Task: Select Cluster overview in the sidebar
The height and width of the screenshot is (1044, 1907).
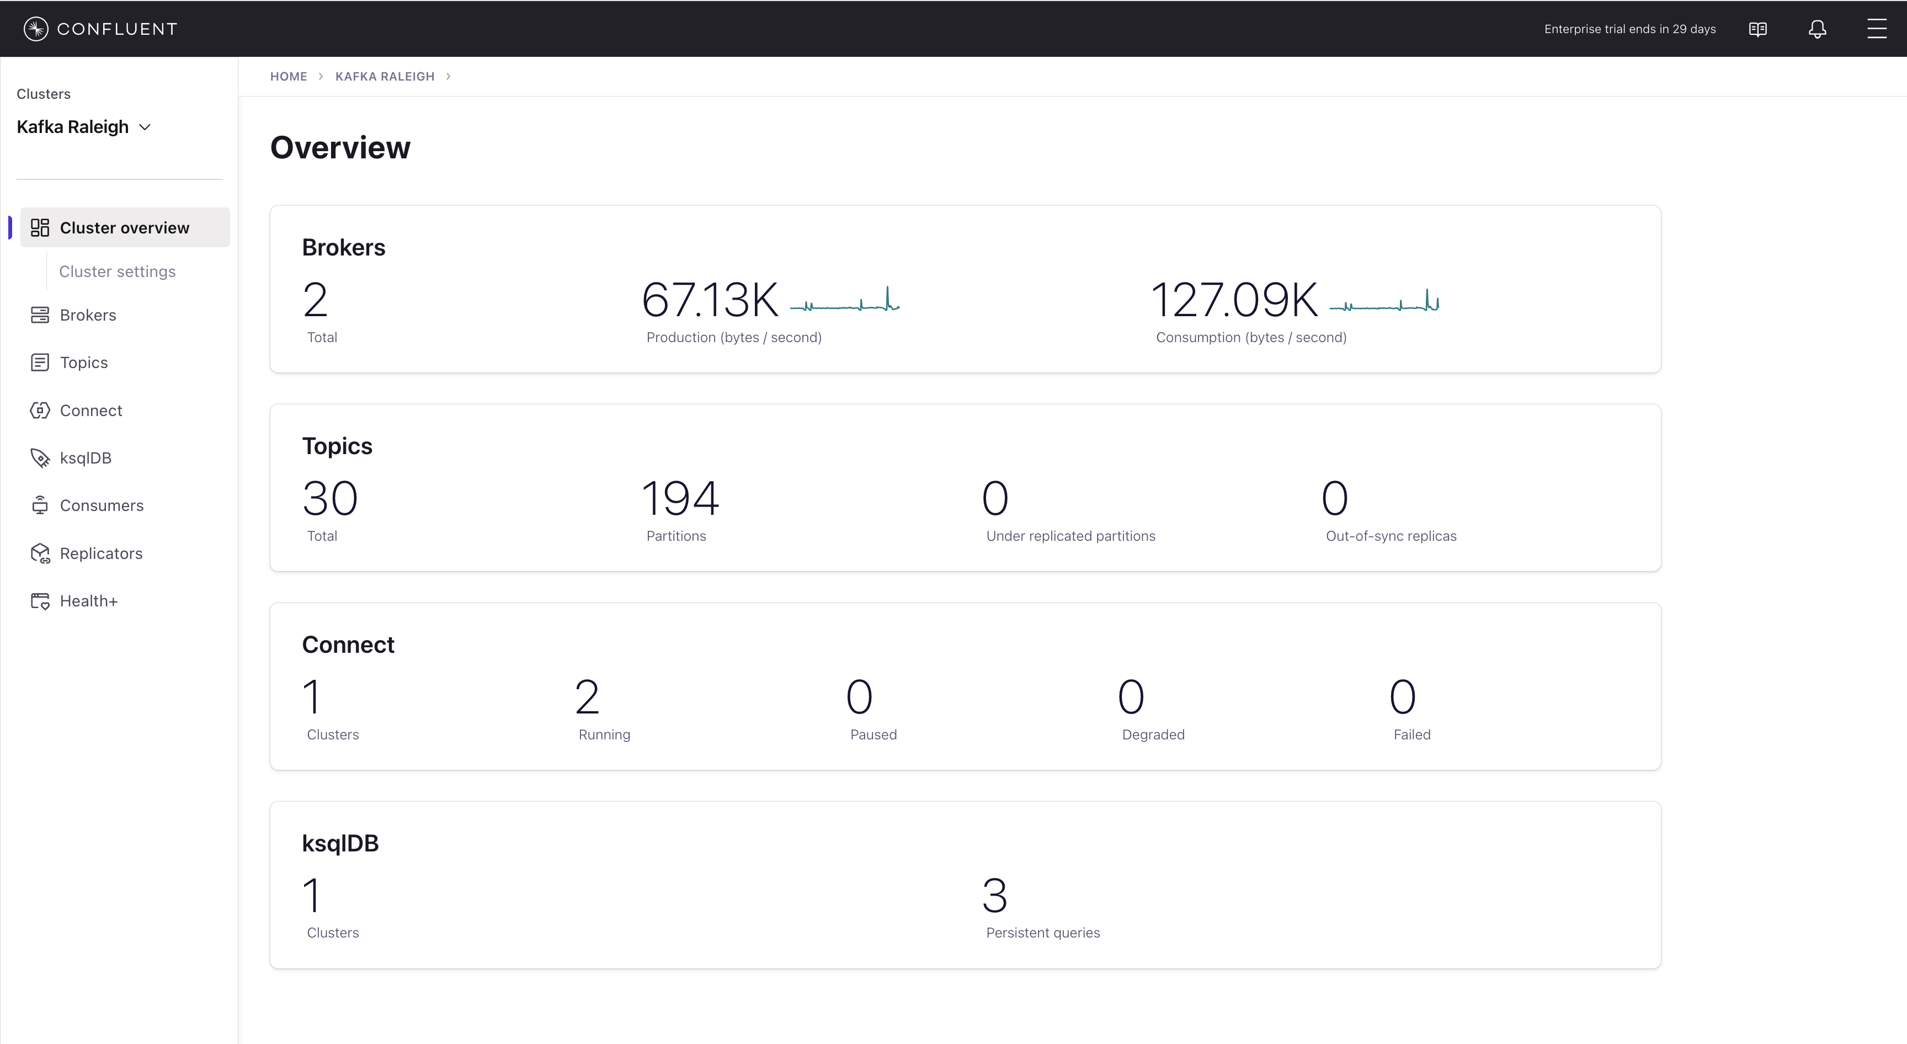Action: pyautogui.click(x=124, y=228)
